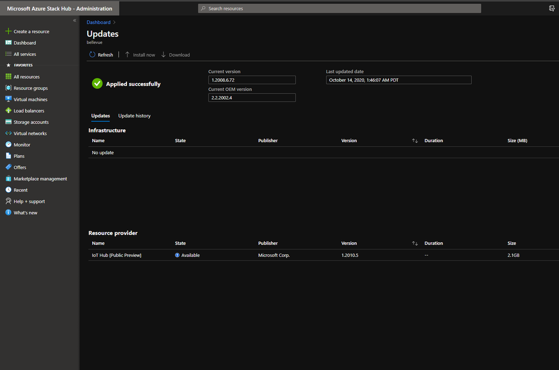Open the Monitor gauge icon
559x370 pixels.
[8, 144]
